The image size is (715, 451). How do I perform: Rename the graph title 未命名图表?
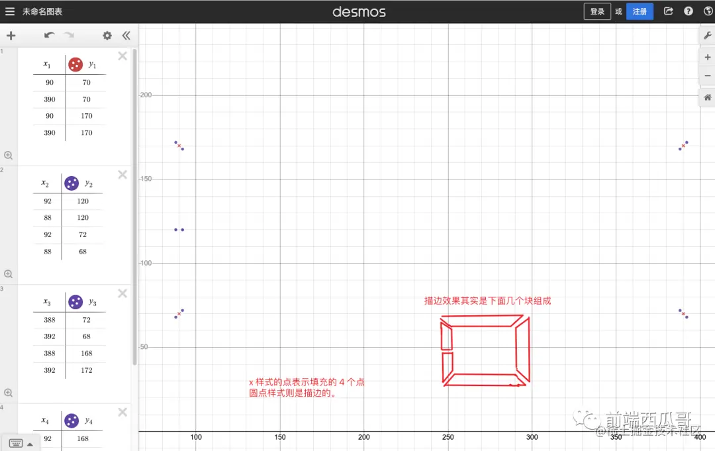tap(42, 11)
